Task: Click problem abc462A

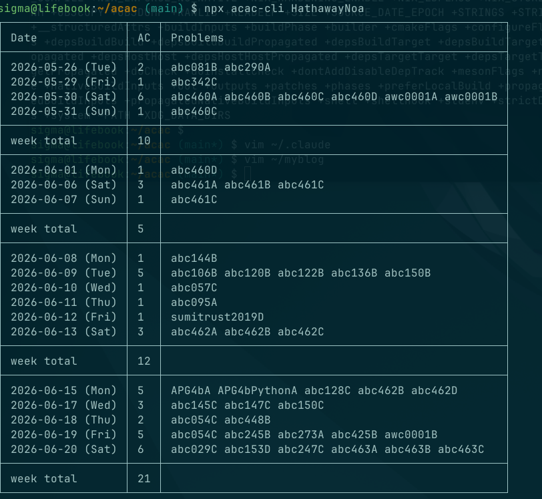Action: (194, 332)
